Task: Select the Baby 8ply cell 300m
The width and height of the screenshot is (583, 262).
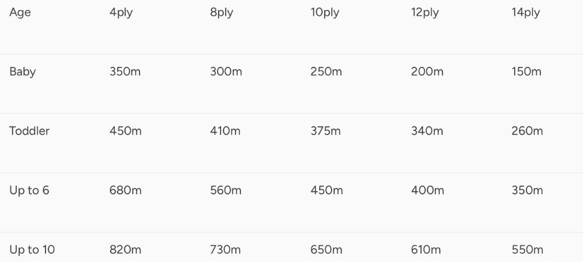Action: (x=226, y=72)
